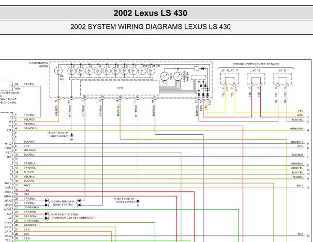313x242 pixels.
Task: Click the 'STP' terminal label
Action: (x=9, y=130)
